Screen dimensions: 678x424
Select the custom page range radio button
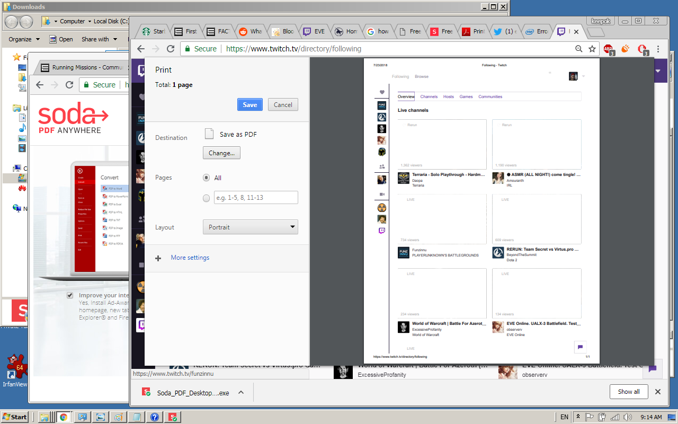[x=207, y=198]
